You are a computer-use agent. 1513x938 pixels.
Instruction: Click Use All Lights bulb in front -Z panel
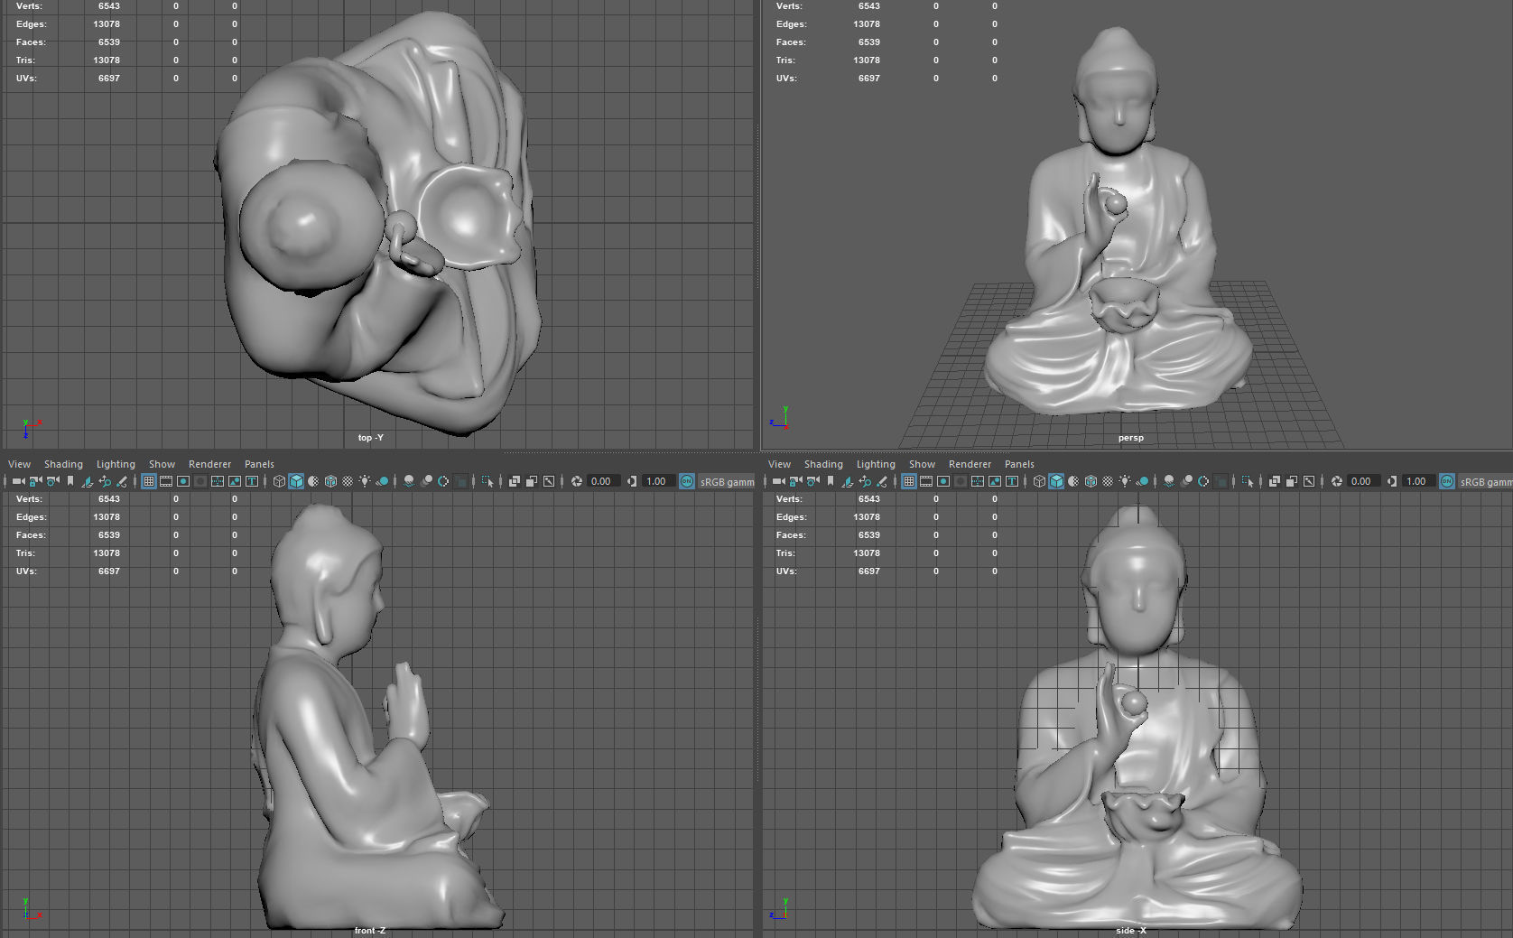[365, 481]
